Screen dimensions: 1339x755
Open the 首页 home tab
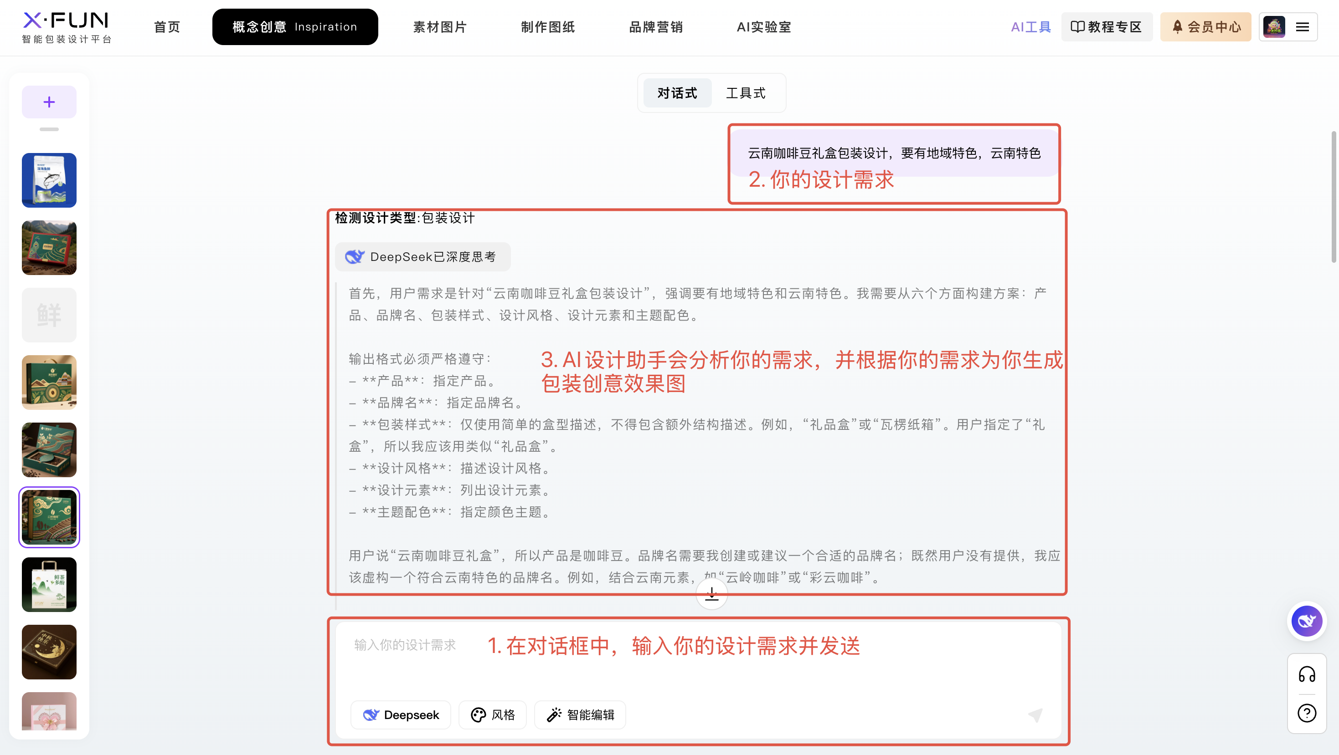pyautogui.click(x=167, y=27)
